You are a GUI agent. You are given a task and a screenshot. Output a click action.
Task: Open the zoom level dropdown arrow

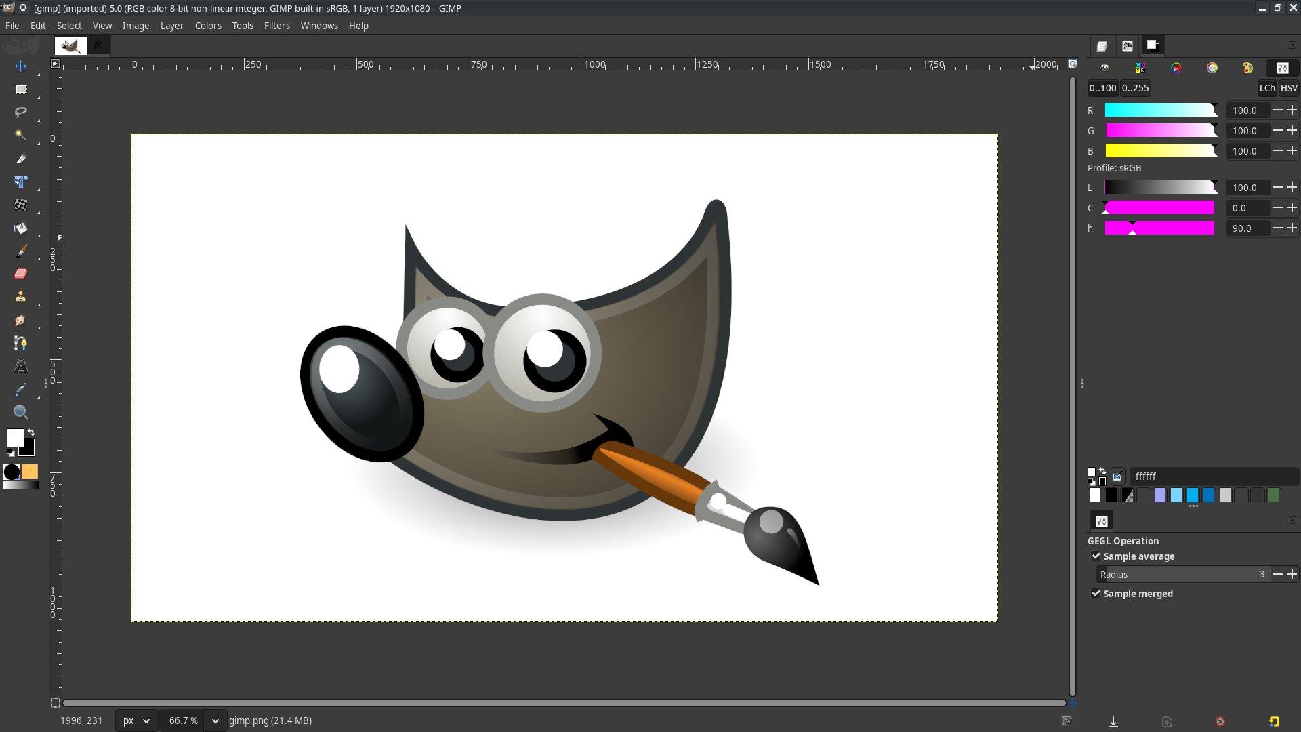click(215, 720)
